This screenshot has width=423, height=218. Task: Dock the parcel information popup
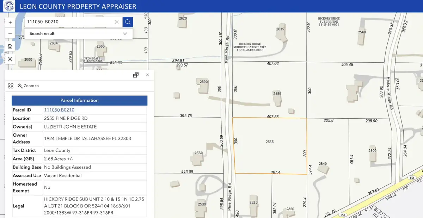(136, 75)
